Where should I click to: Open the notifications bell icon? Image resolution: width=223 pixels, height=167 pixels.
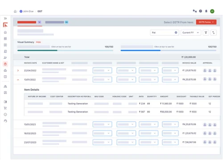[206, 11]
